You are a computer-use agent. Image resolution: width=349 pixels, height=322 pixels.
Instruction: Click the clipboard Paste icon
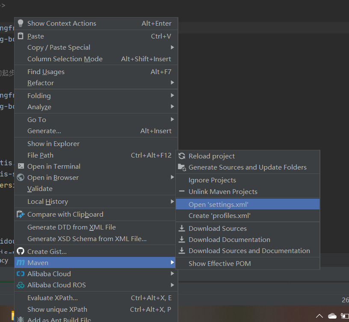tap(21, 36)
